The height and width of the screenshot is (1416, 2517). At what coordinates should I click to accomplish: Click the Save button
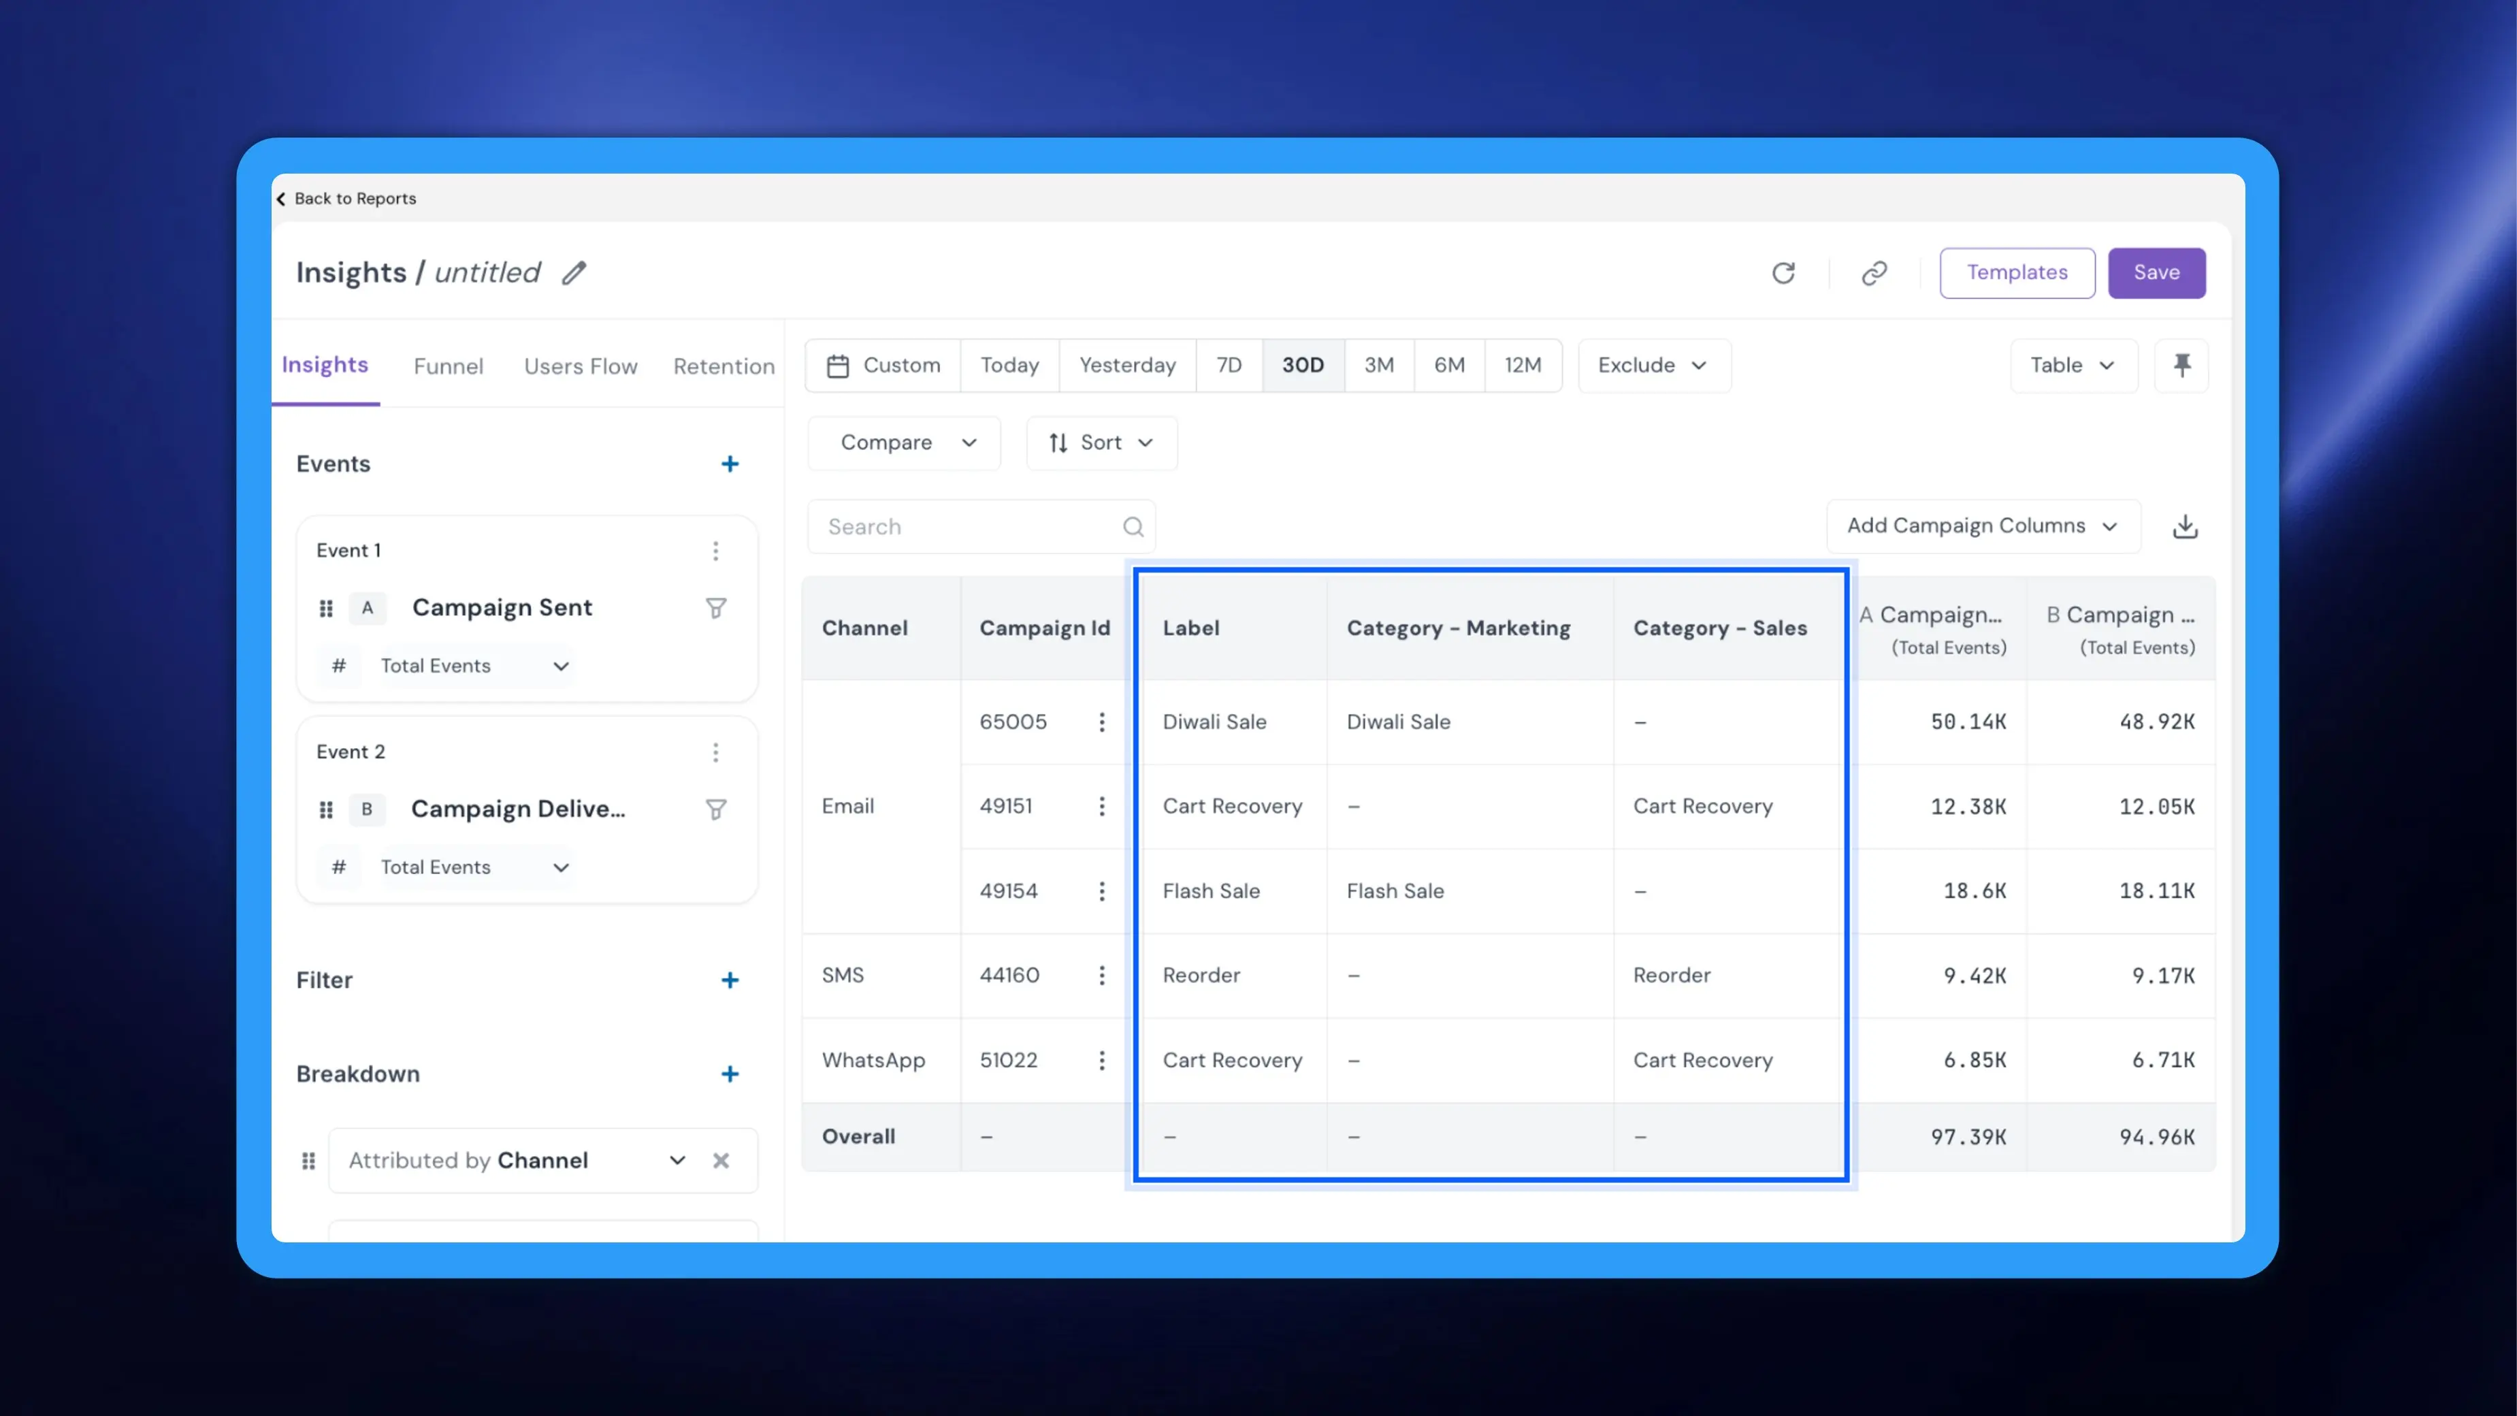(x=2156, y=272)
